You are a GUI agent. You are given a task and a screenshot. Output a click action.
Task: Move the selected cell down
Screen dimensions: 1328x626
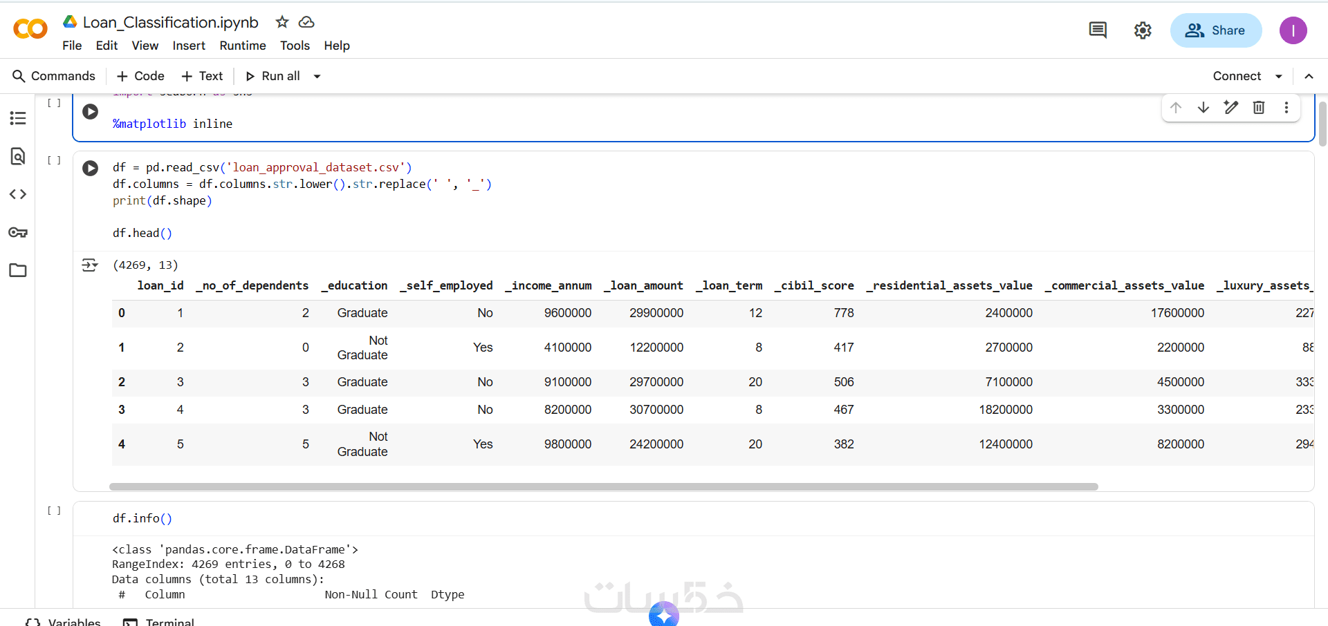point(1203,107)
